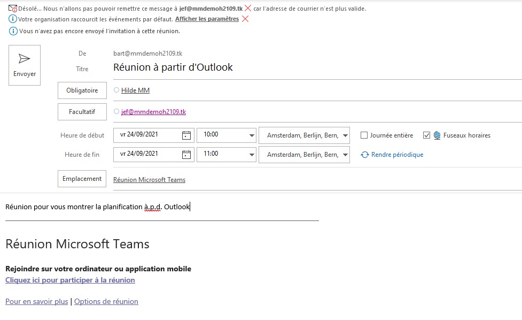Open Options de réunion link
The height and width of the screenshot is (320, 522).
point(106,301)
